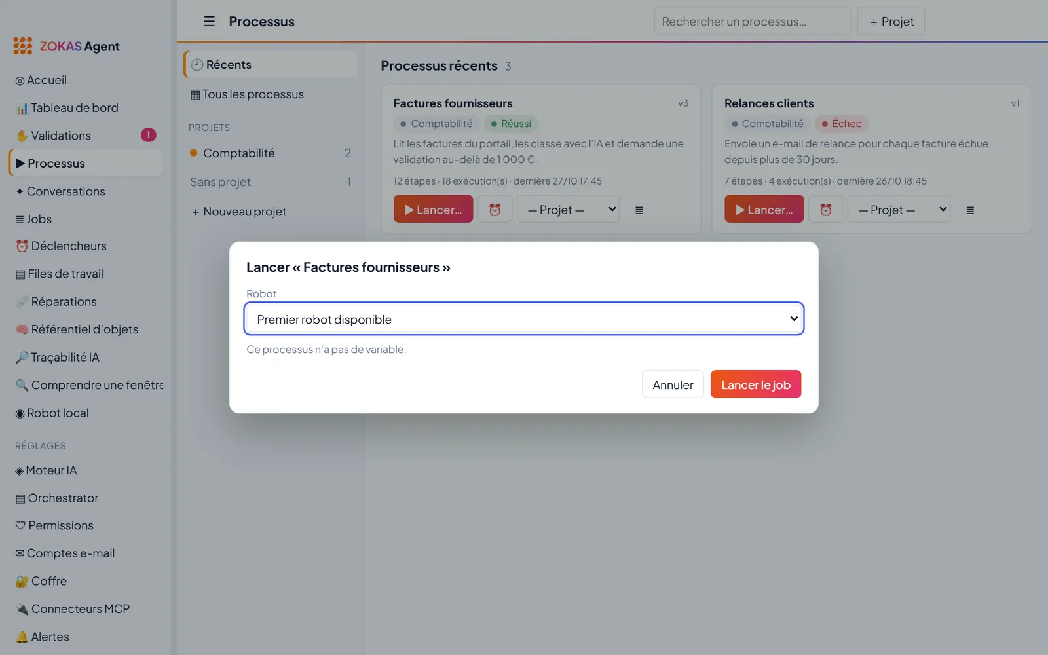The image size is (1048, 655).
Task: Toggle the hamburger sidebar menu icon
Action: coord(209,22)
